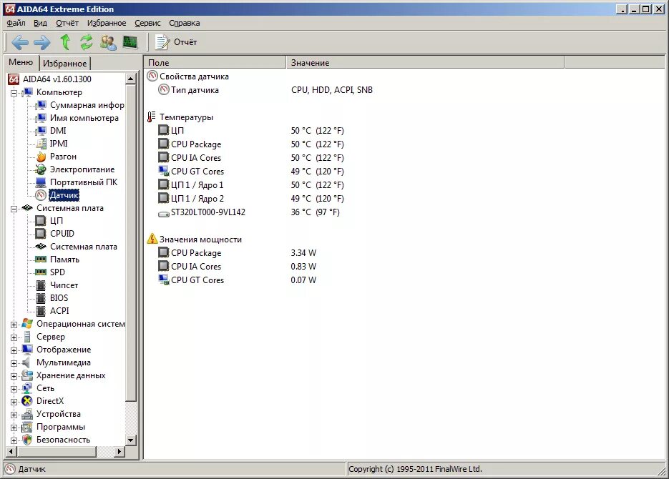Expand the Устройства tree node
The height and width of the screenshot is (479, 669).
tap(14, 415)
